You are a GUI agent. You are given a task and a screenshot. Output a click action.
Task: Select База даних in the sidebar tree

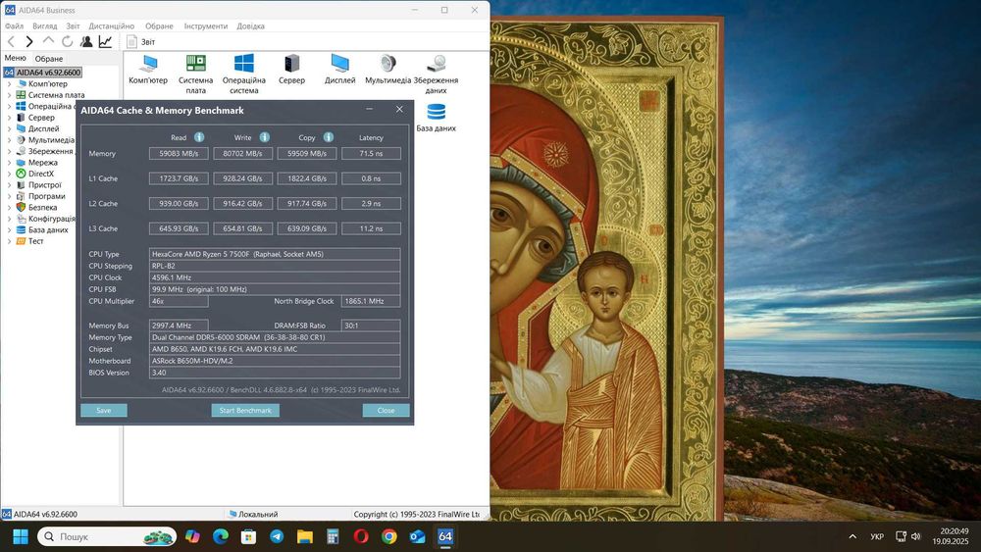click(48, 230)
